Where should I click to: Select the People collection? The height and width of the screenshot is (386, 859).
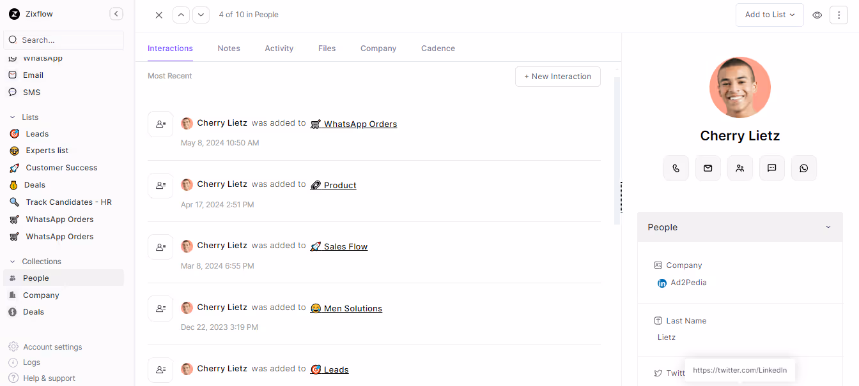63,278
